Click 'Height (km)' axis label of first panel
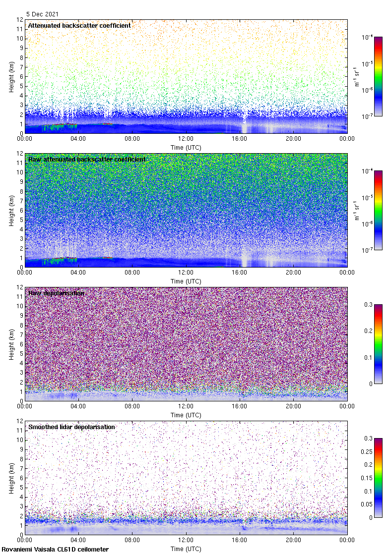The width and height of the screenshot is (387, 555). pyautogui.click(x=12, y=77)
